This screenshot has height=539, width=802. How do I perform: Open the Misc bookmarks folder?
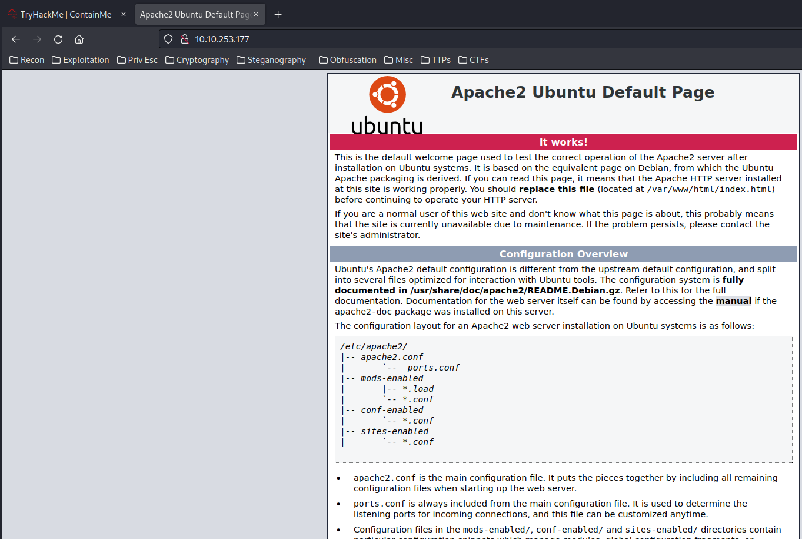(398, 60)
